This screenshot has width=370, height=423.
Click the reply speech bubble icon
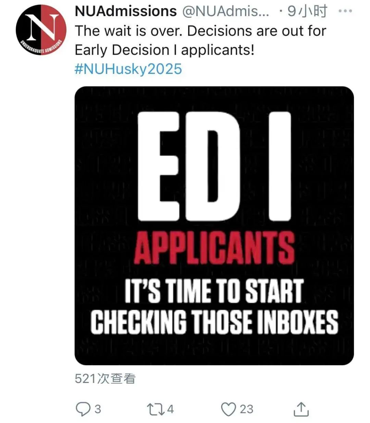pos(83,409)
